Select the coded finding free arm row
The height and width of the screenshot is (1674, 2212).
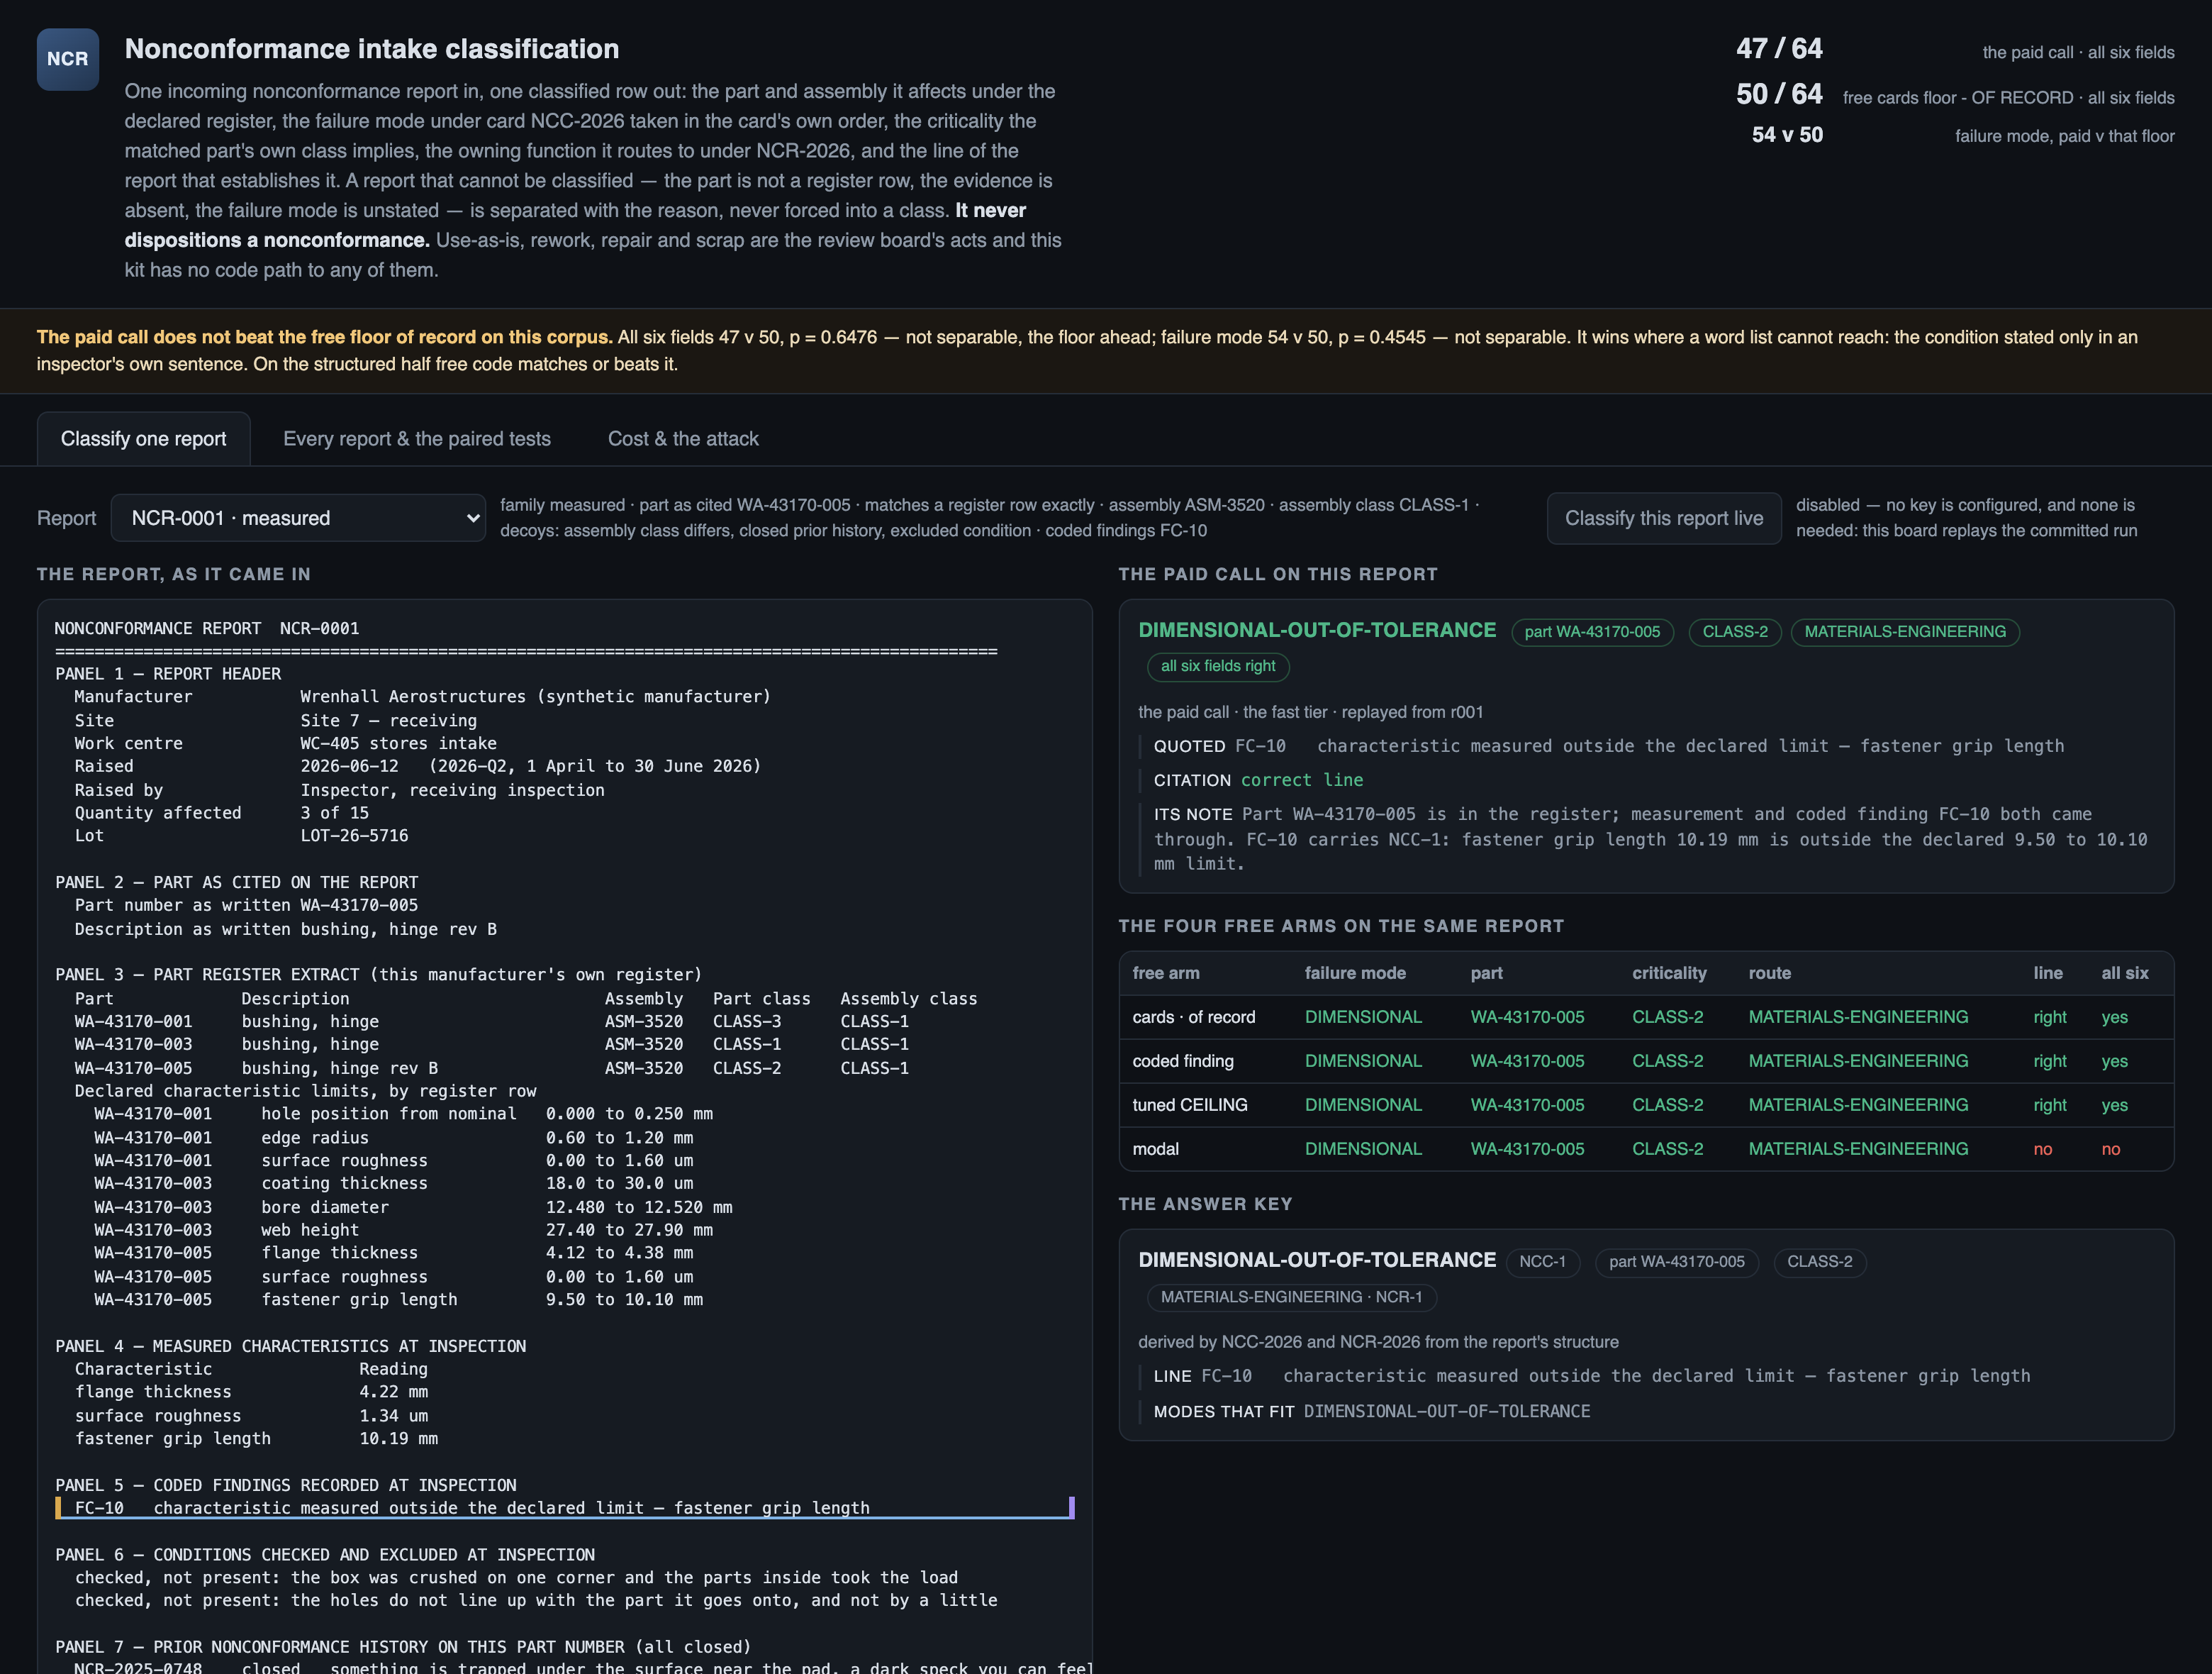tap(1646, 1060)
